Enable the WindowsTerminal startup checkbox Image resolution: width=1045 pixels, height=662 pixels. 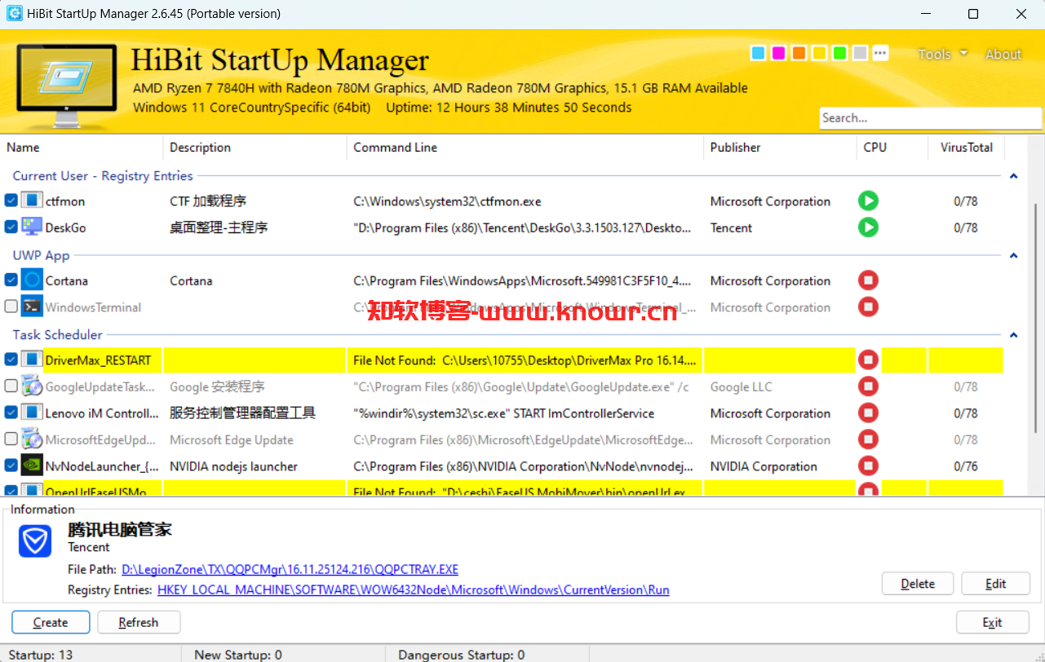11,307
